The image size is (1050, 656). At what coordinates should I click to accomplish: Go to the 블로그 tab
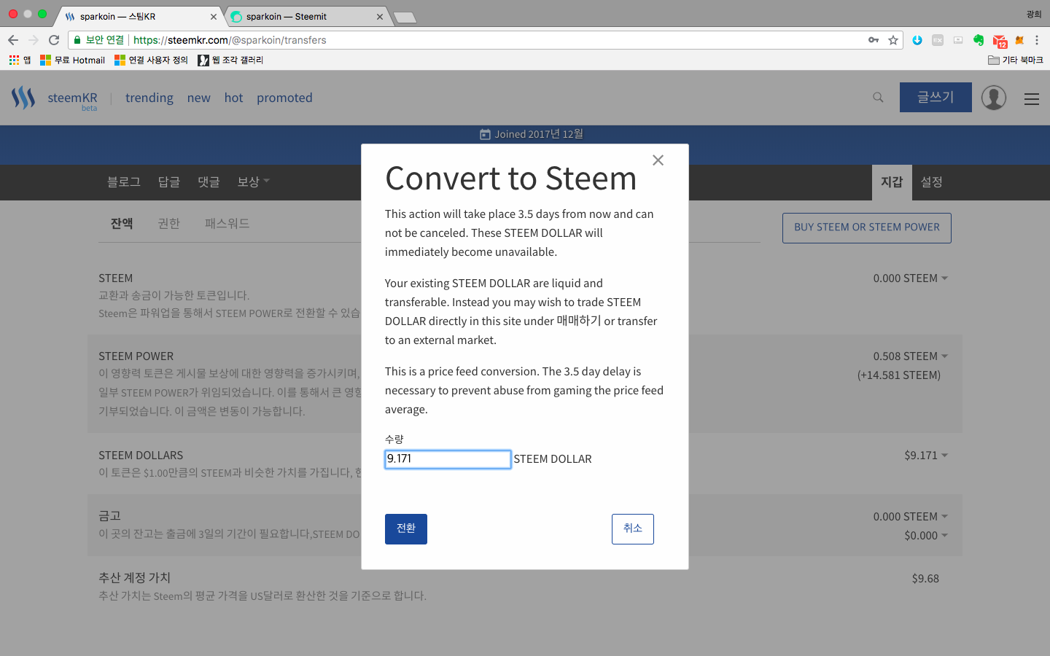click(124, 182)
